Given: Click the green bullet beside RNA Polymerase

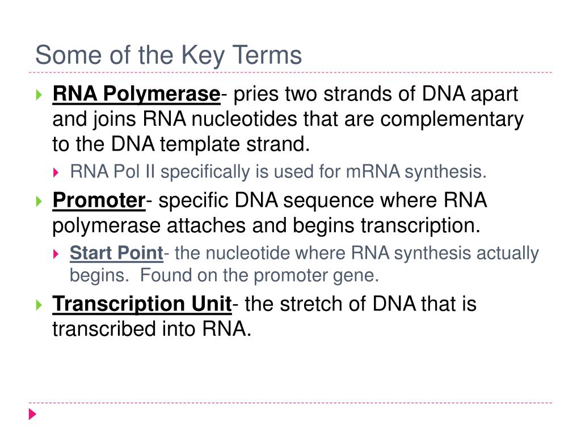Looking at the screenshot, I should pyautogui.click(x=39, y=95).
